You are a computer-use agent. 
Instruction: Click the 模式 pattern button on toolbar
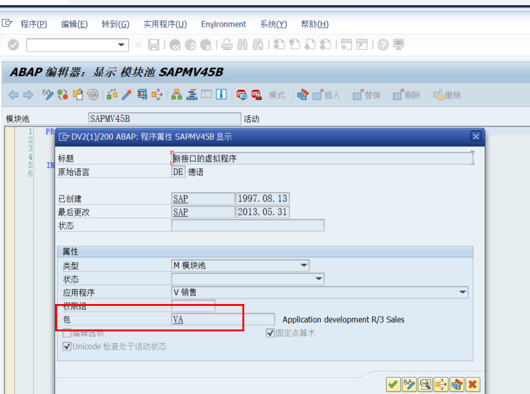(276, 95)
